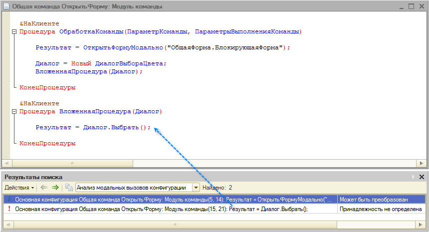The height and width of the screenshot is (232, 429).
Task: Select result row with Диалог.Выбрать()
Action: tap(170, 209)
